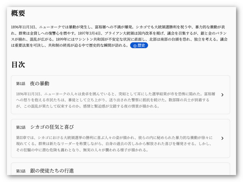Click the シカゴの狂気と喜び description paragraph
The height and width of the screenshot is (182, 243).
[x=113, y=143]
